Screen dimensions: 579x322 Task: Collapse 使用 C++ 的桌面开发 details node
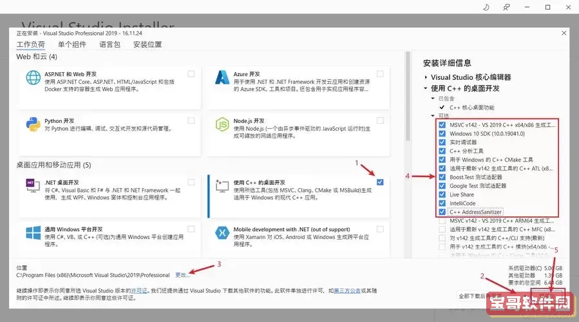426,88
